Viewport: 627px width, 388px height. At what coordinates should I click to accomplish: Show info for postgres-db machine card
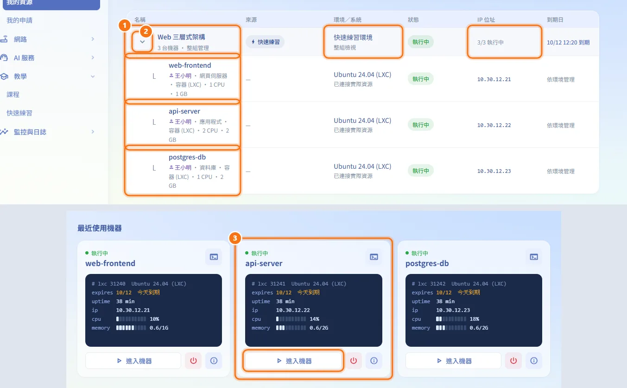coord(534,361)
